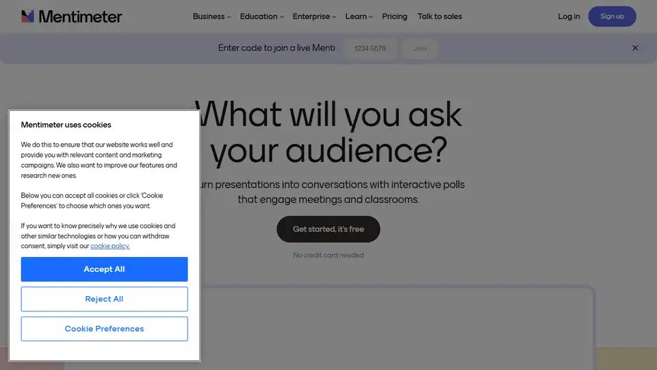Go to the Pricing page
The image size is (657, 370).
[394, 16]
